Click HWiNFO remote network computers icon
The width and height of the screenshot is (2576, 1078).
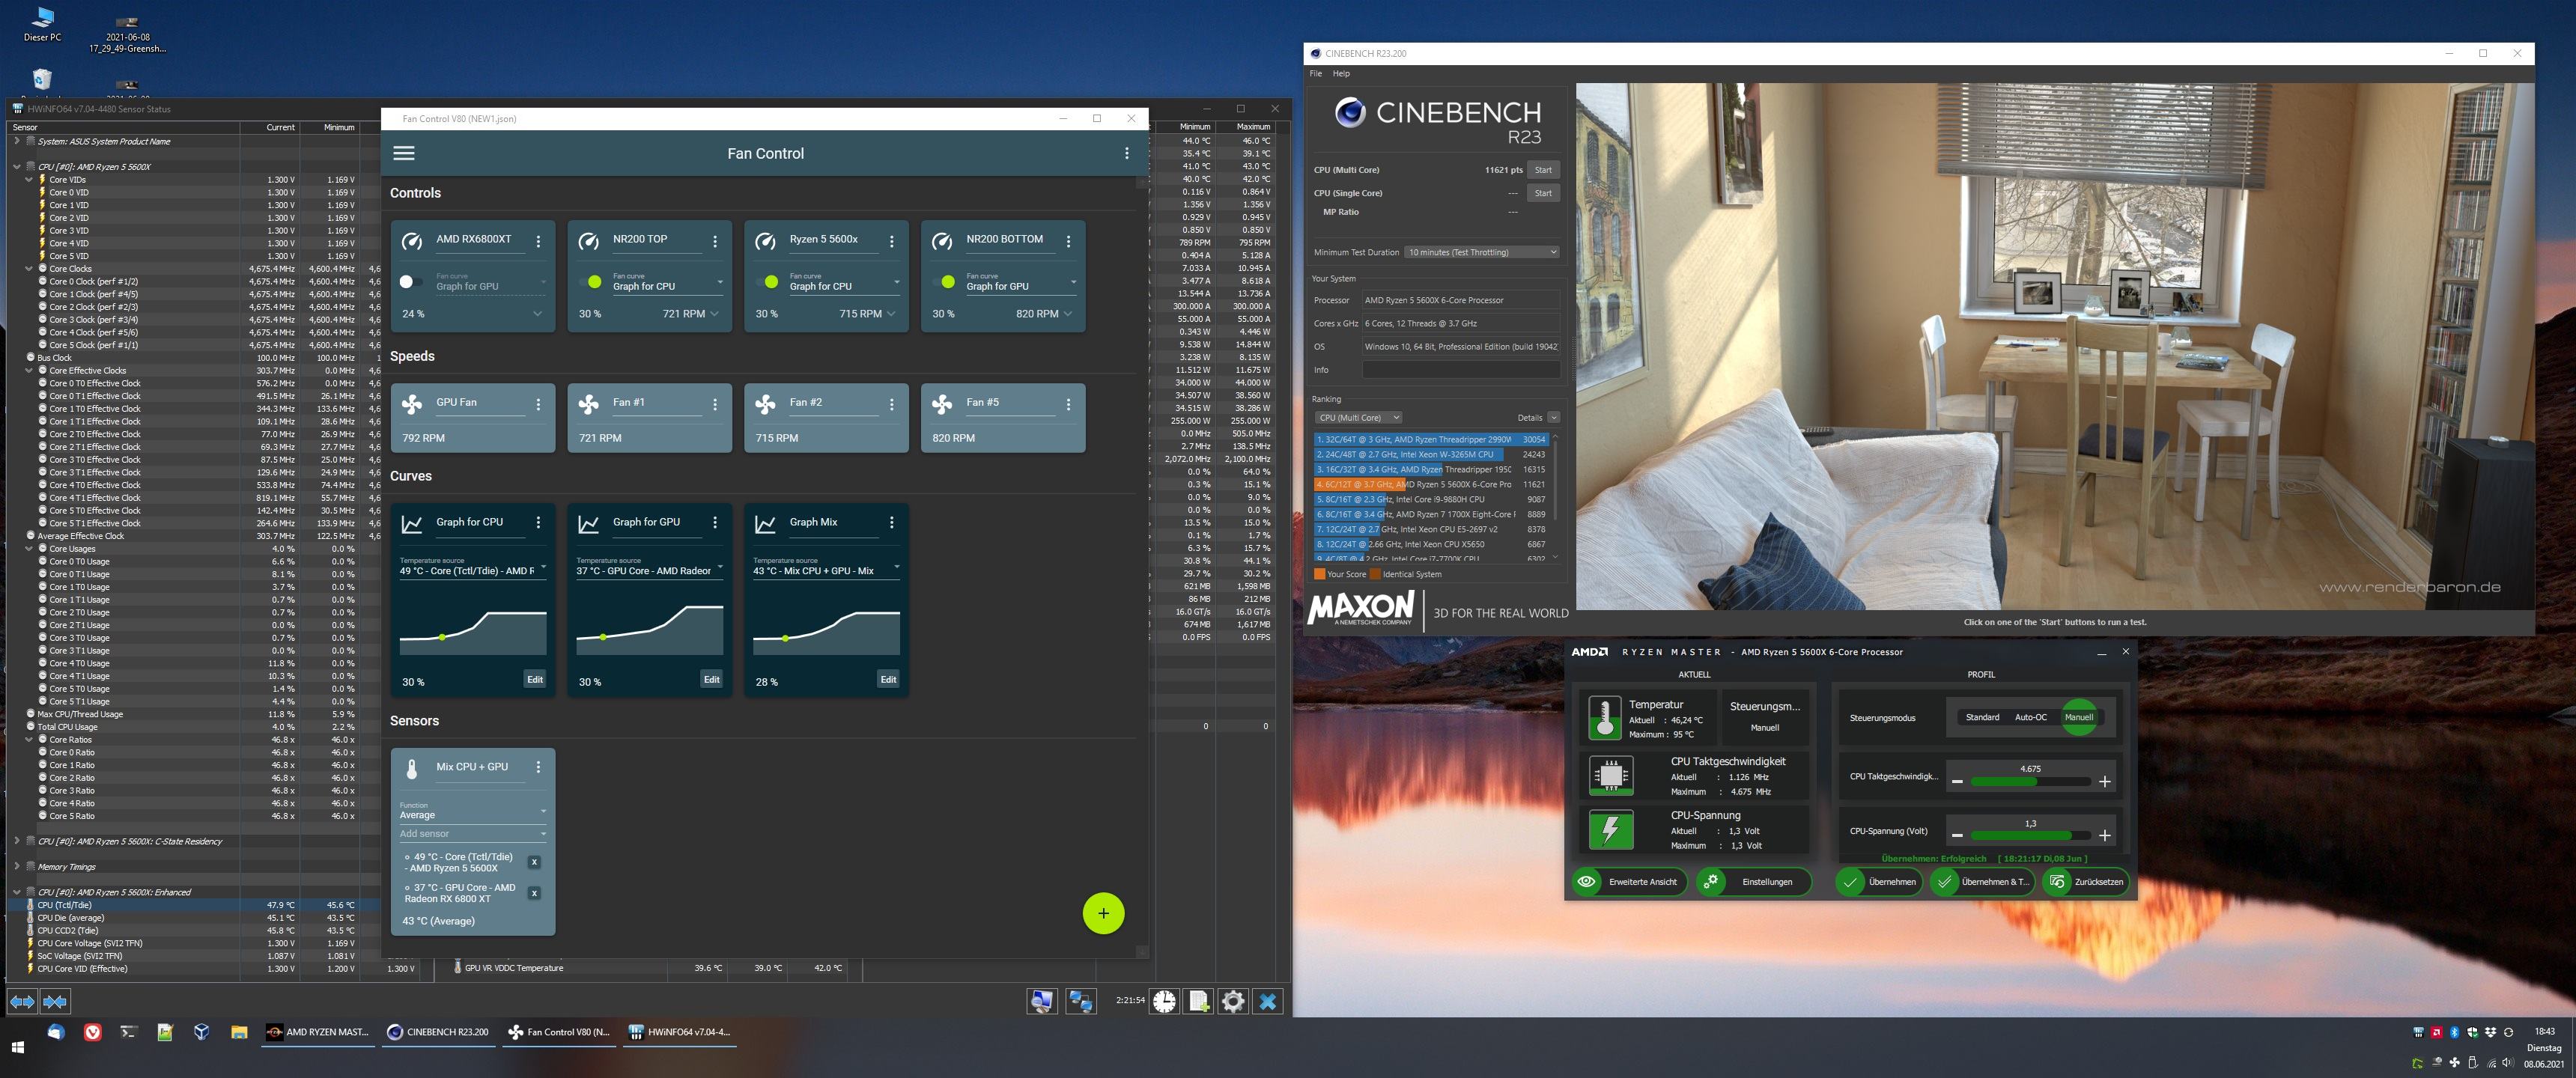tap(1080, 1001)
